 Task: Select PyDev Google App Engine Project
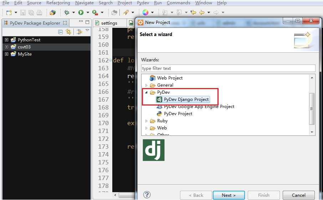(199, 107)
